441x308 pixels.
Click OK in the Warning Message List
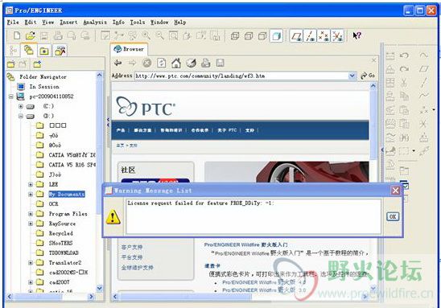point(393,216)
